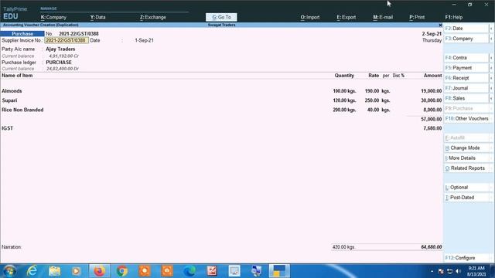Image resolution: width=495 pixels, height=278 pixels.
Task: Select purchase ledger PURCHASE
Action: [59, 63]
